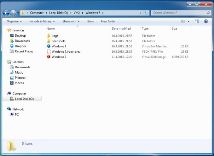Click the Change your view icon

pos(183,21)
